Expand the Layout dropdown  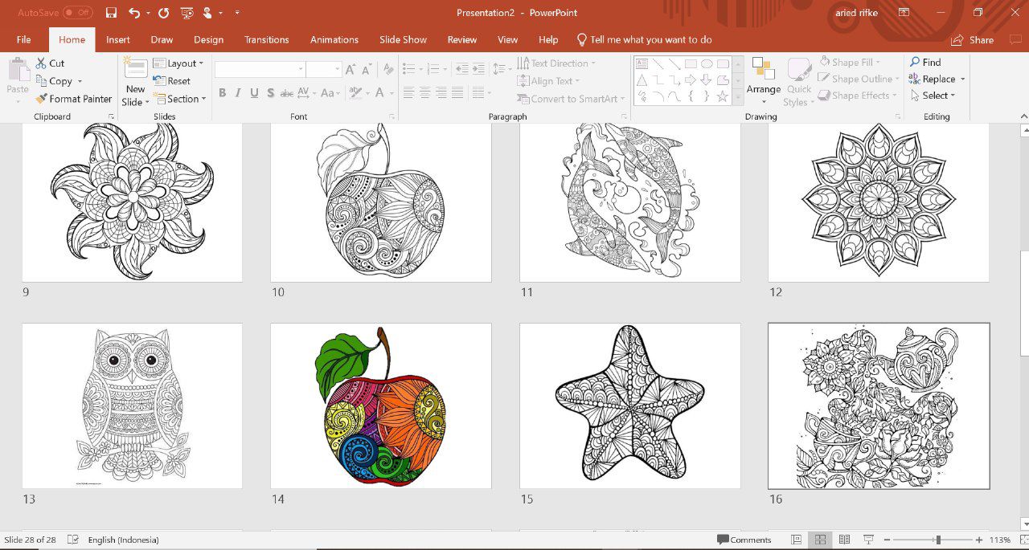point(178,63)
